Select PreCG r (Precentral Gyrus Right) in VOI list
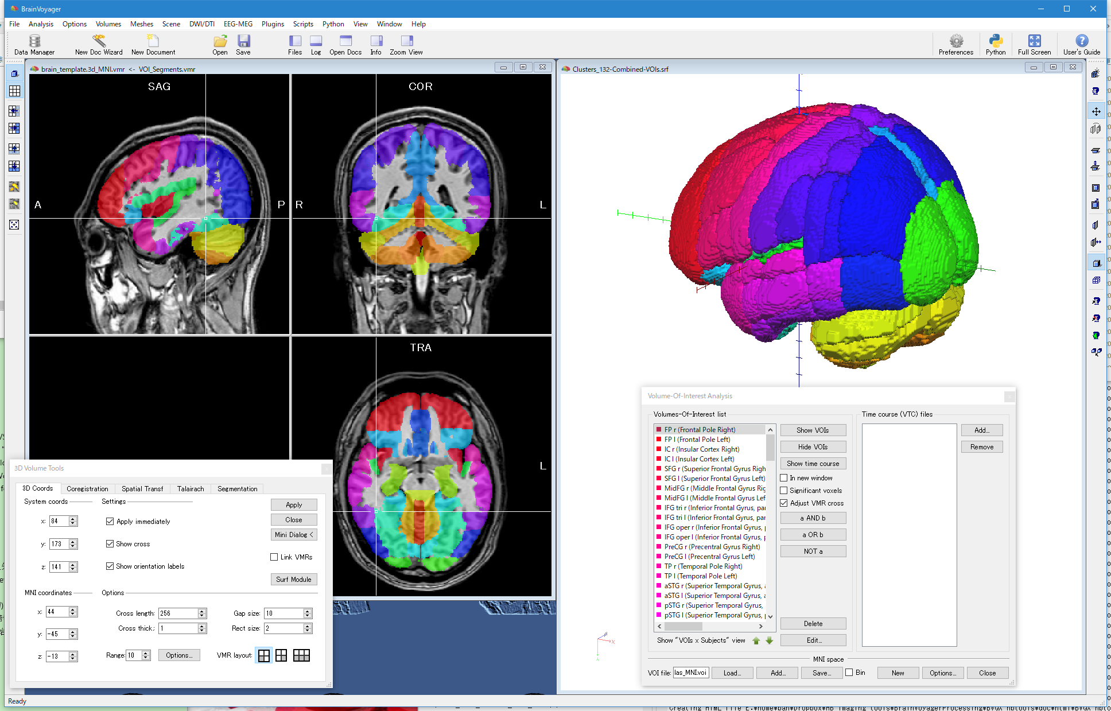 coord(710,547)
